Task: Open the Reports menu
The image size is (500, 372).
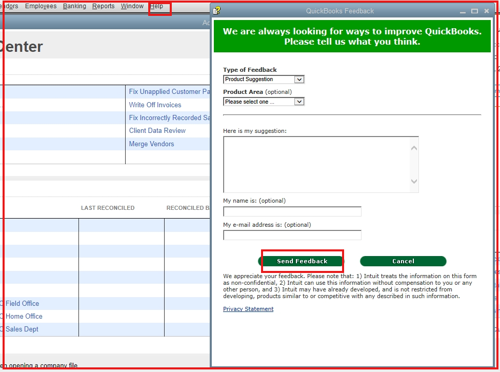Action: coord(103,6)
